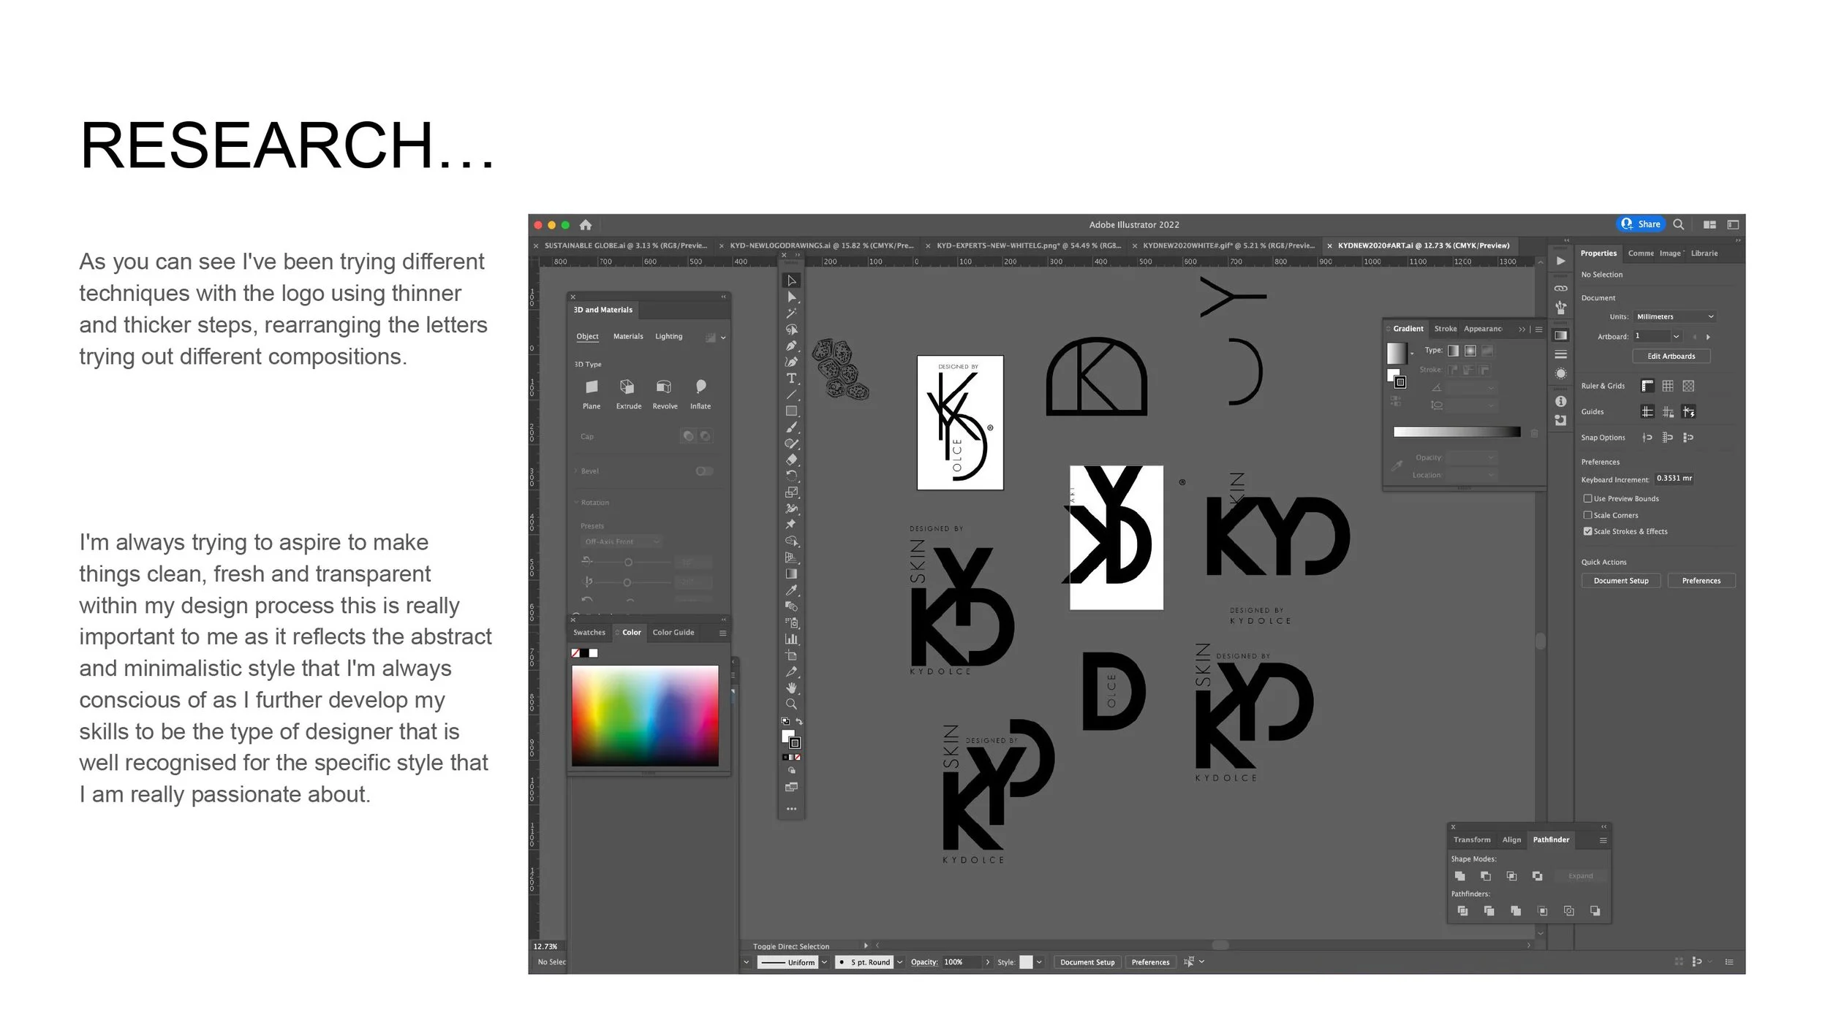The image size is (1828, 1028).
Task: Click the gradient slider bar
Action: pyautogui.click(x=1457, y=433)
